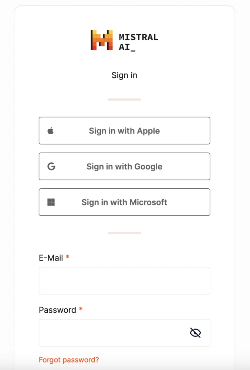Viewport: 250px width, 370px height.
Task: Choose Sign in with Google
Action: click(x=124, y=166)
